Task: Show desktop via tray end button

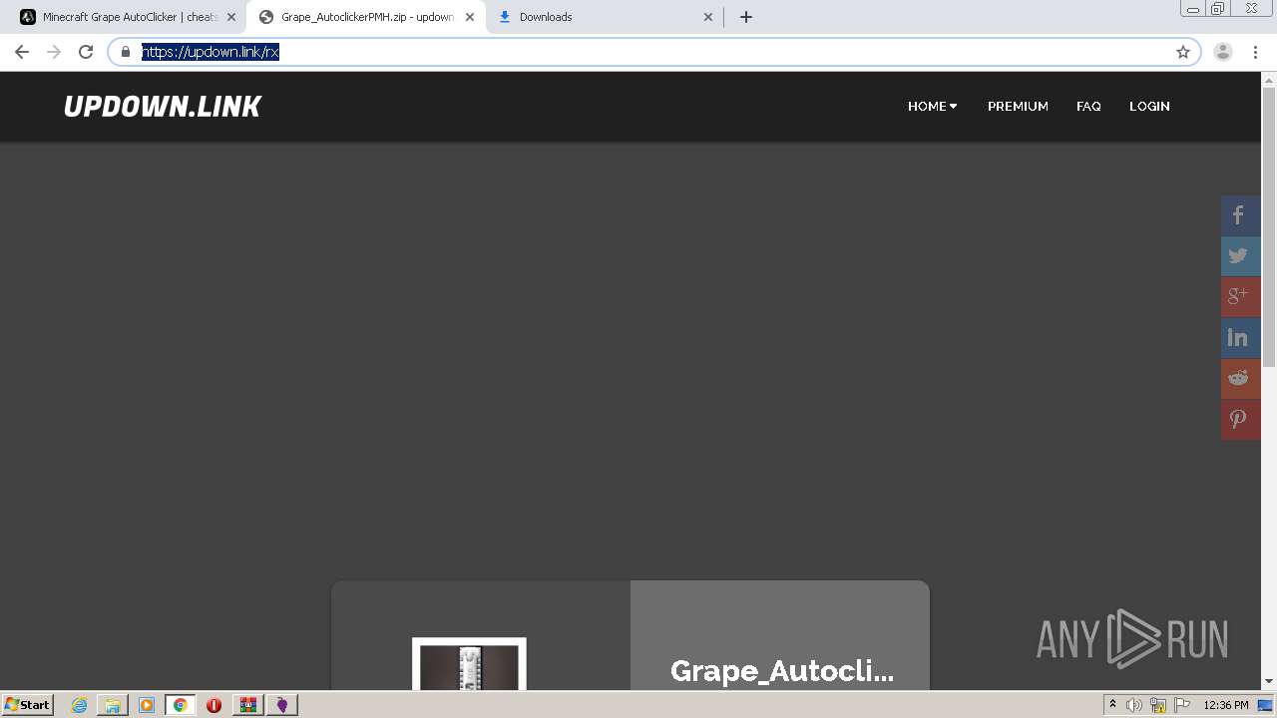Action: click(1266, 705)
